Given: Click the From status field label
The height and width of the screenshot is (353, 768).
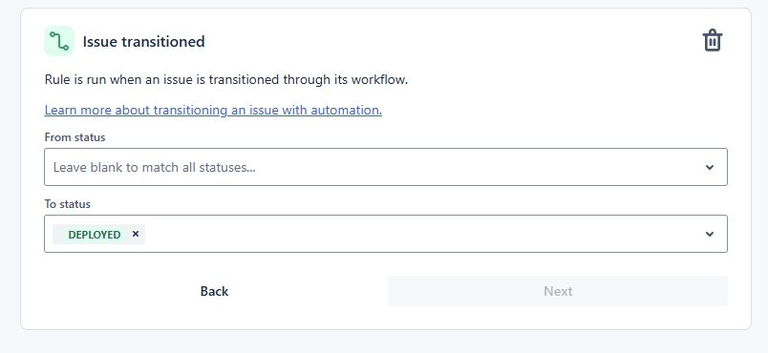Looking at the screenshot, I should pyautogui.click(x=75, y=137).
